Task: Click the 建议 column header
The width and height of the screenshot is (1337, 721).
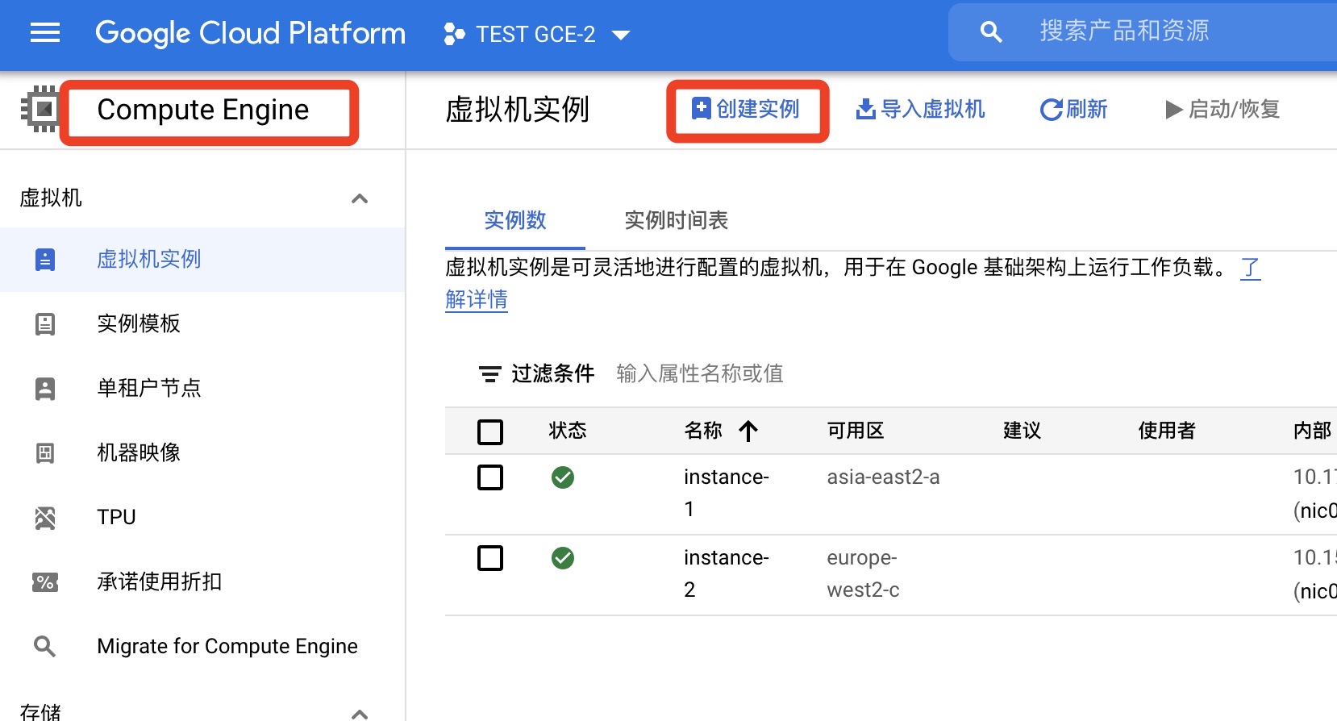Action: pyautogui.click(x=1022, y=431)
